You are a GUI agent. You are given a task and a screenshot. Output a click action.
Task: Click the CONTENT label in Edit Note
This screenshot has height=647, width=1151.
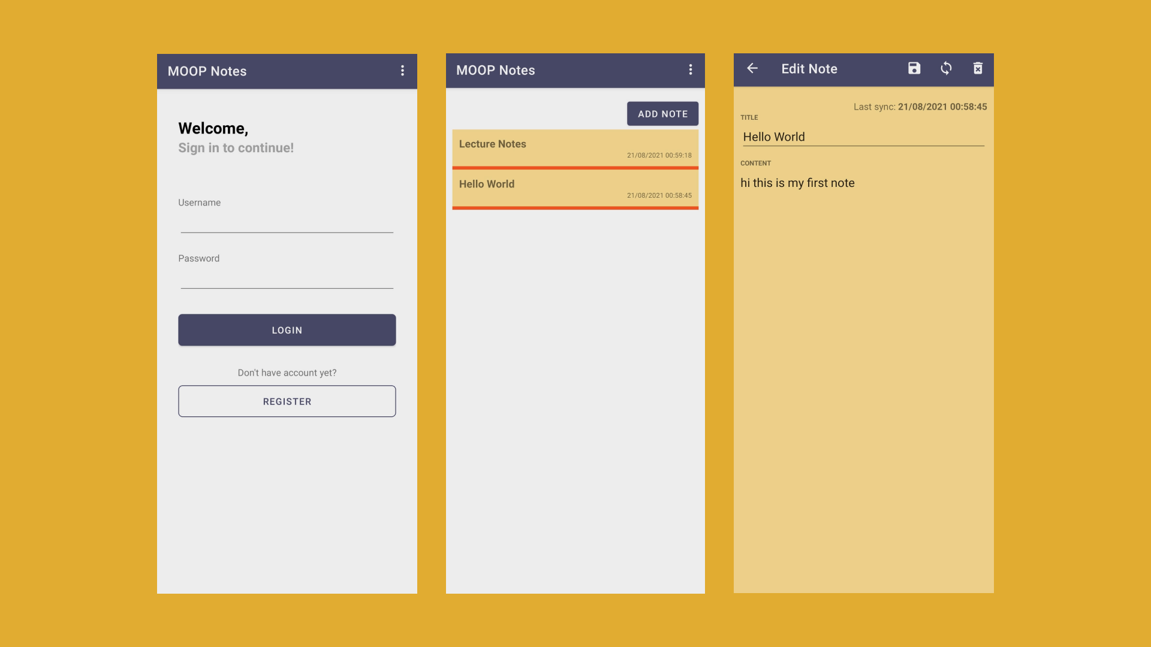(x=755, y=163)
